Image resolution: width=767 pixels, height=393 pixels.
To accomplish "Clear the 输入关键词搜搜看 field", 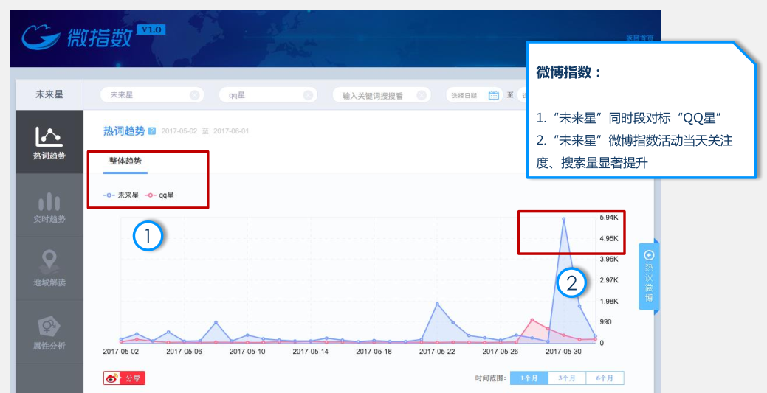I will click(x=422, y=95).
